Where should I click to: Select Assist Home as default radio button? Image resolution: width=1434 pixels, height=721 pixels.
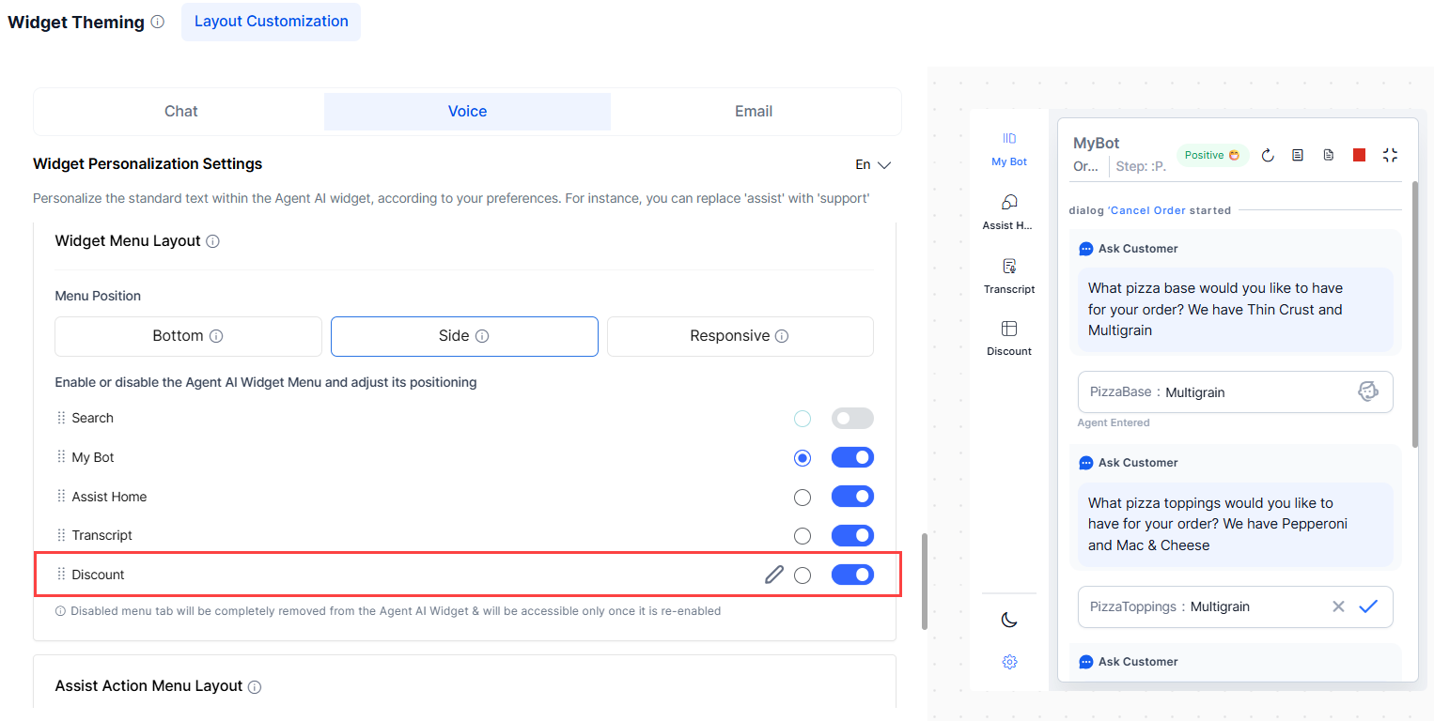coord(803,497)
